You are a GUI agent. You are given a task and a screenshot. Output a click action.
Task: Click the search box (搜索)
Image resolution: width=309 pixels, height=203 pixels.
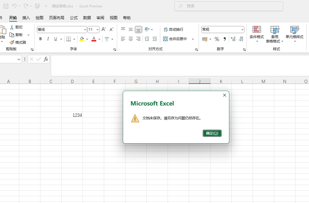[x=229, y=6]
